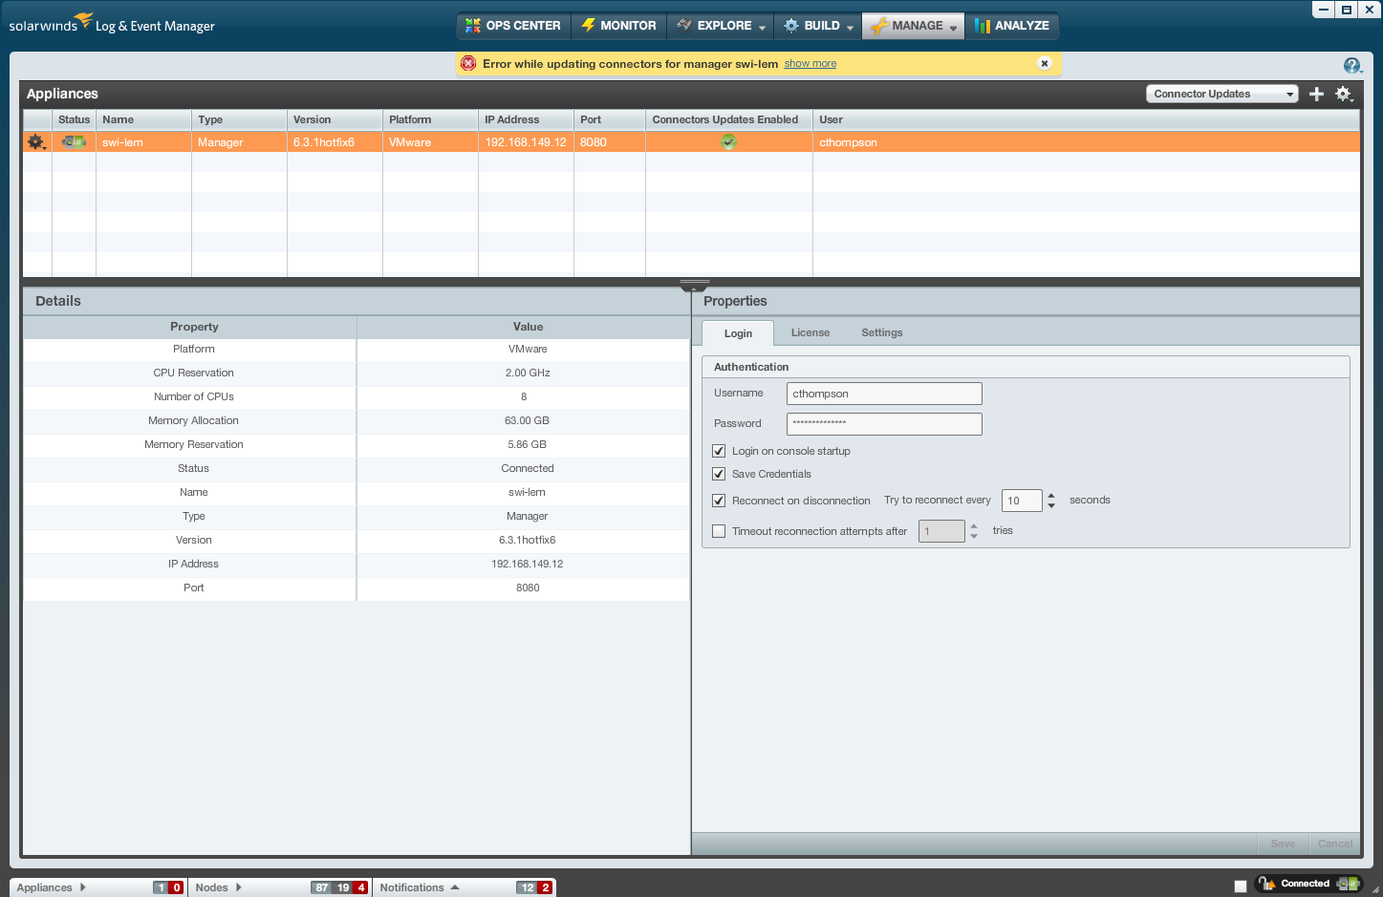Click the red error icon in the banner
1383x897 pixels.
pos(468,63)
